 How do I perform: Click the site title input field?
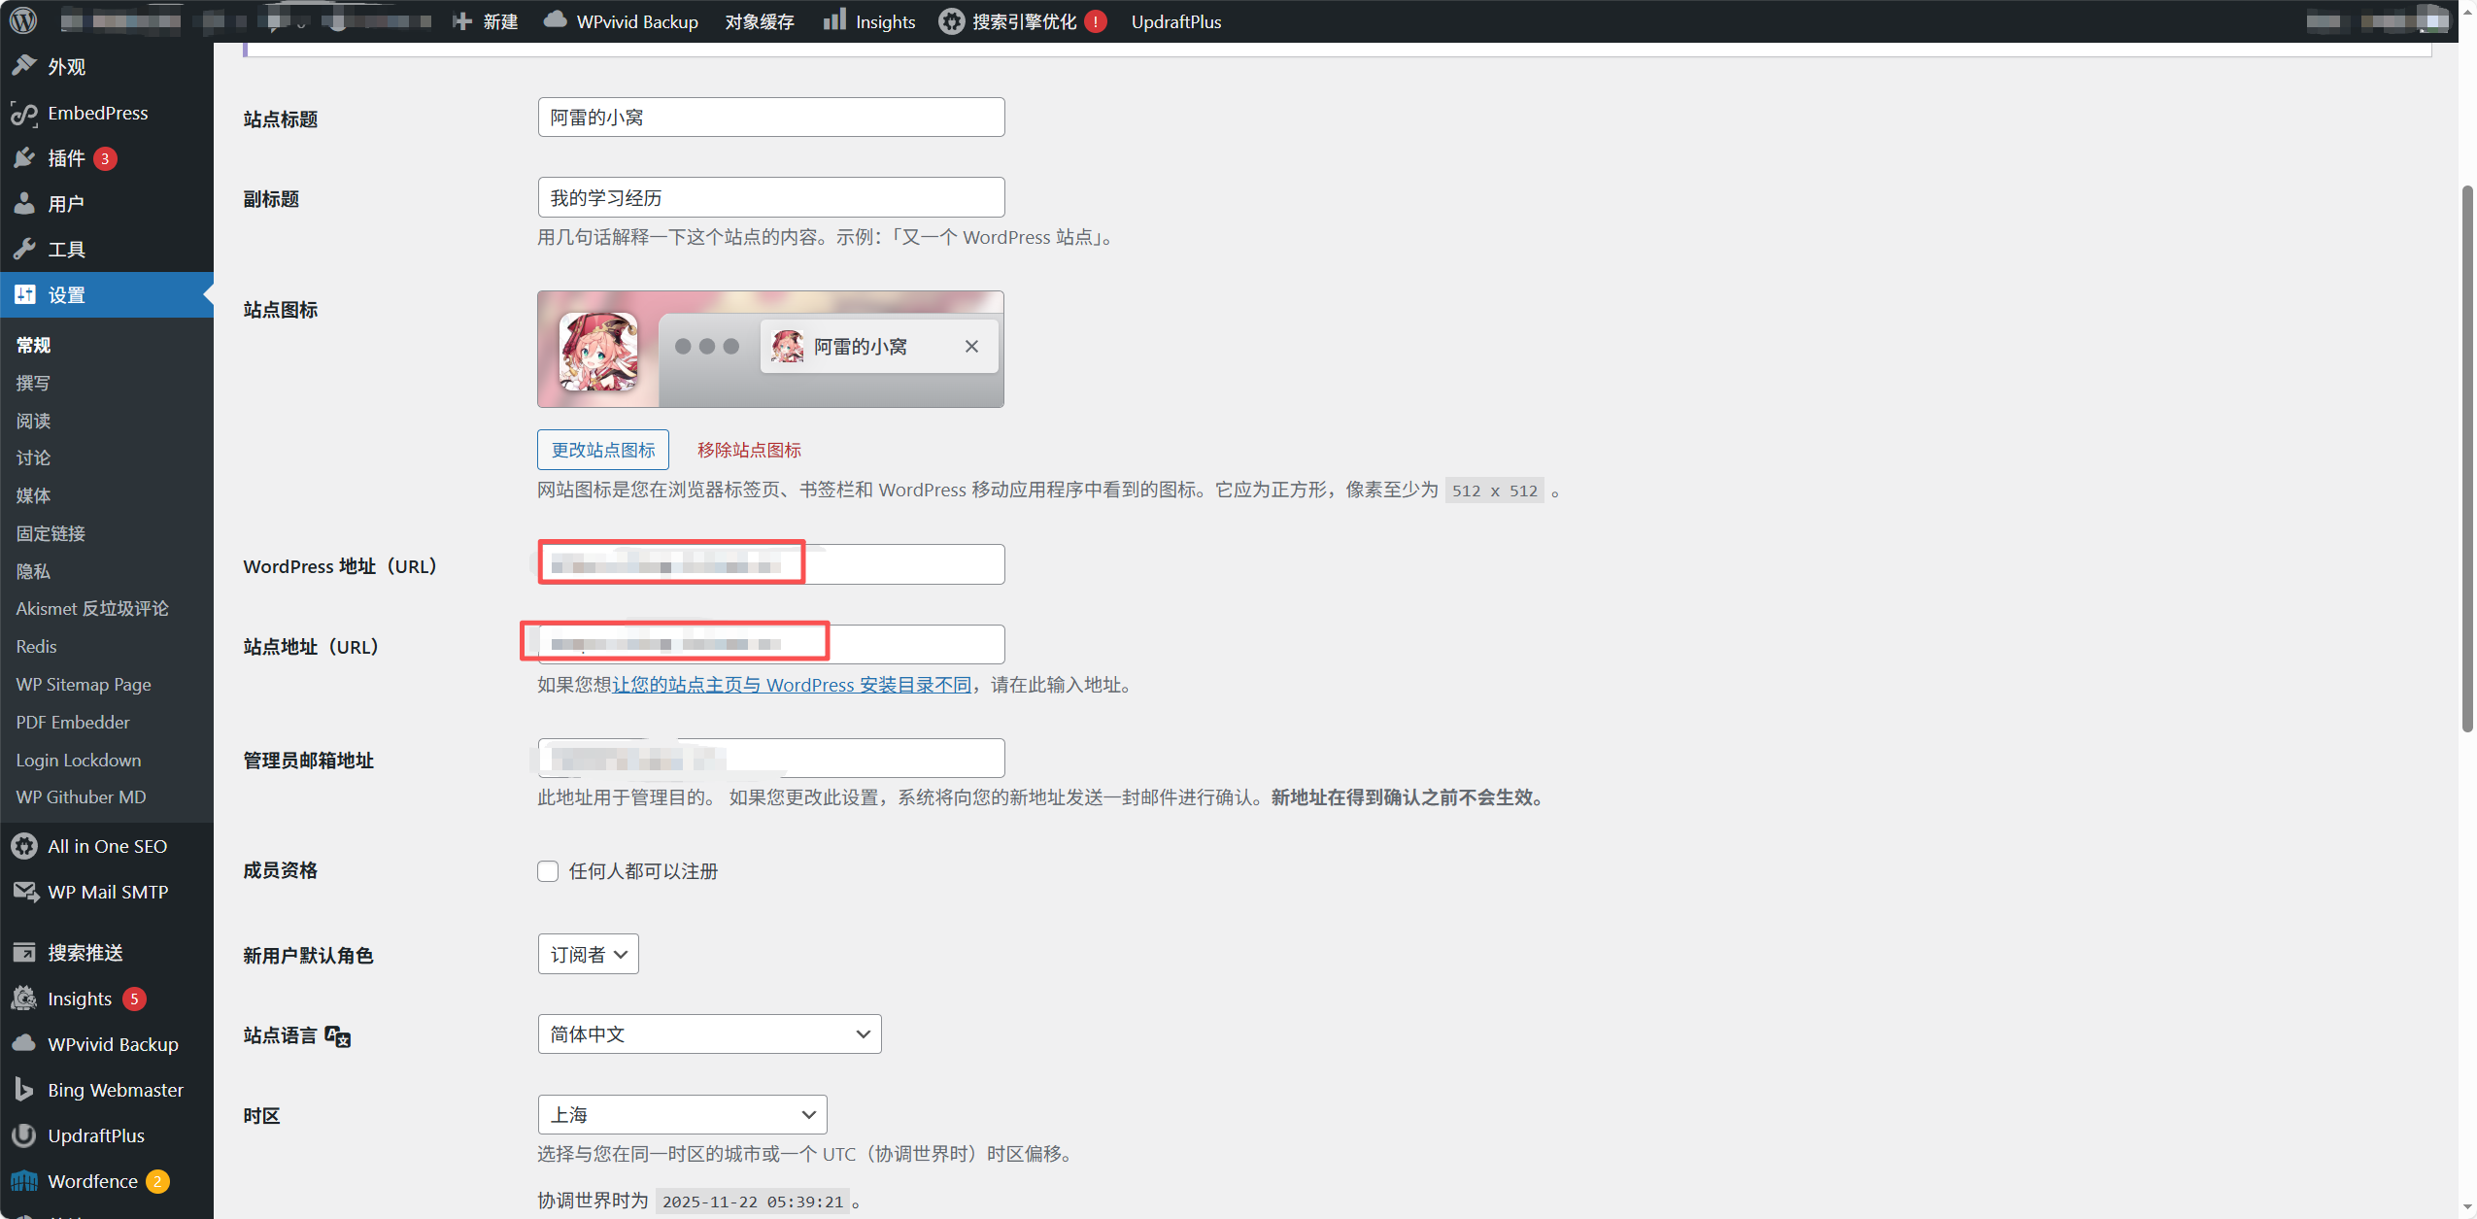point(770,118)
